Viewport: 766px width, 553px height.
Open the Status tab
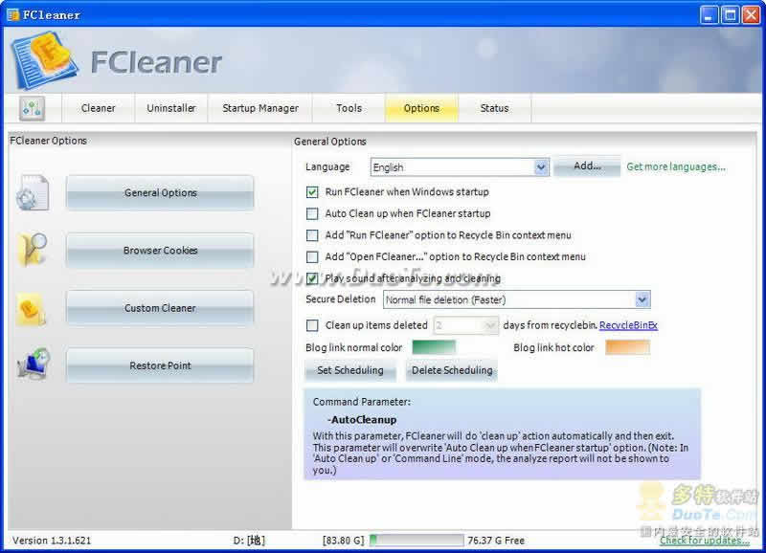(494, 108)
